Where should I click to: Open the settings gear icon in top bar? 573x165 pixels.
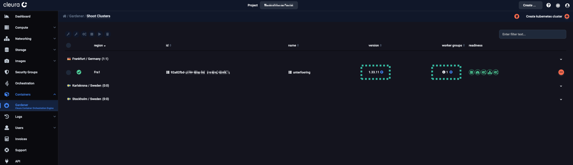click(x=558, y=5)
